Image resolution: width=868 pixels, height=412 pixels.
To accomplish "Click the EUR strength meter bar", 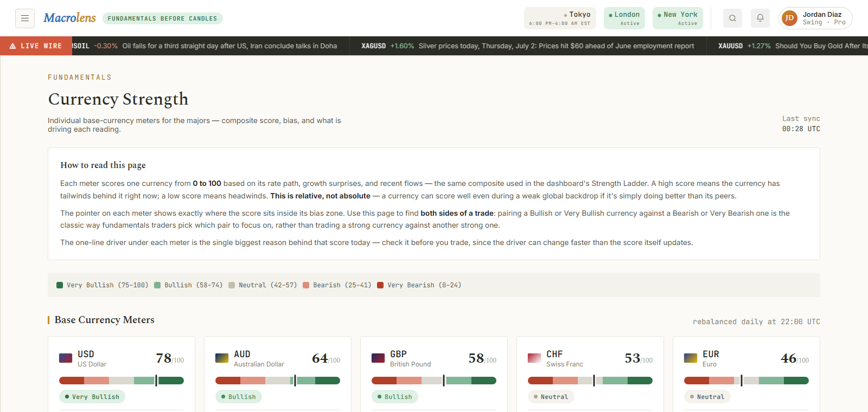I will 746,381.
